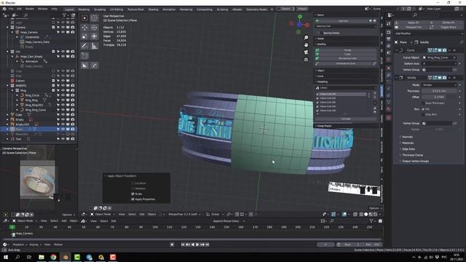Select the Rotate tool icon
Image resolution: width=466 pixels, height=262 pixels.
click(94, 28)
